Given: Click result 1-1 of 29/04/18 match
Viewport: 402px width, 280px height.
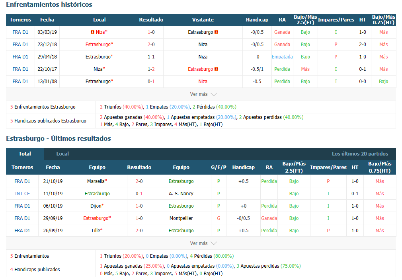Looking at the screenshot, I should click(151, 56).
